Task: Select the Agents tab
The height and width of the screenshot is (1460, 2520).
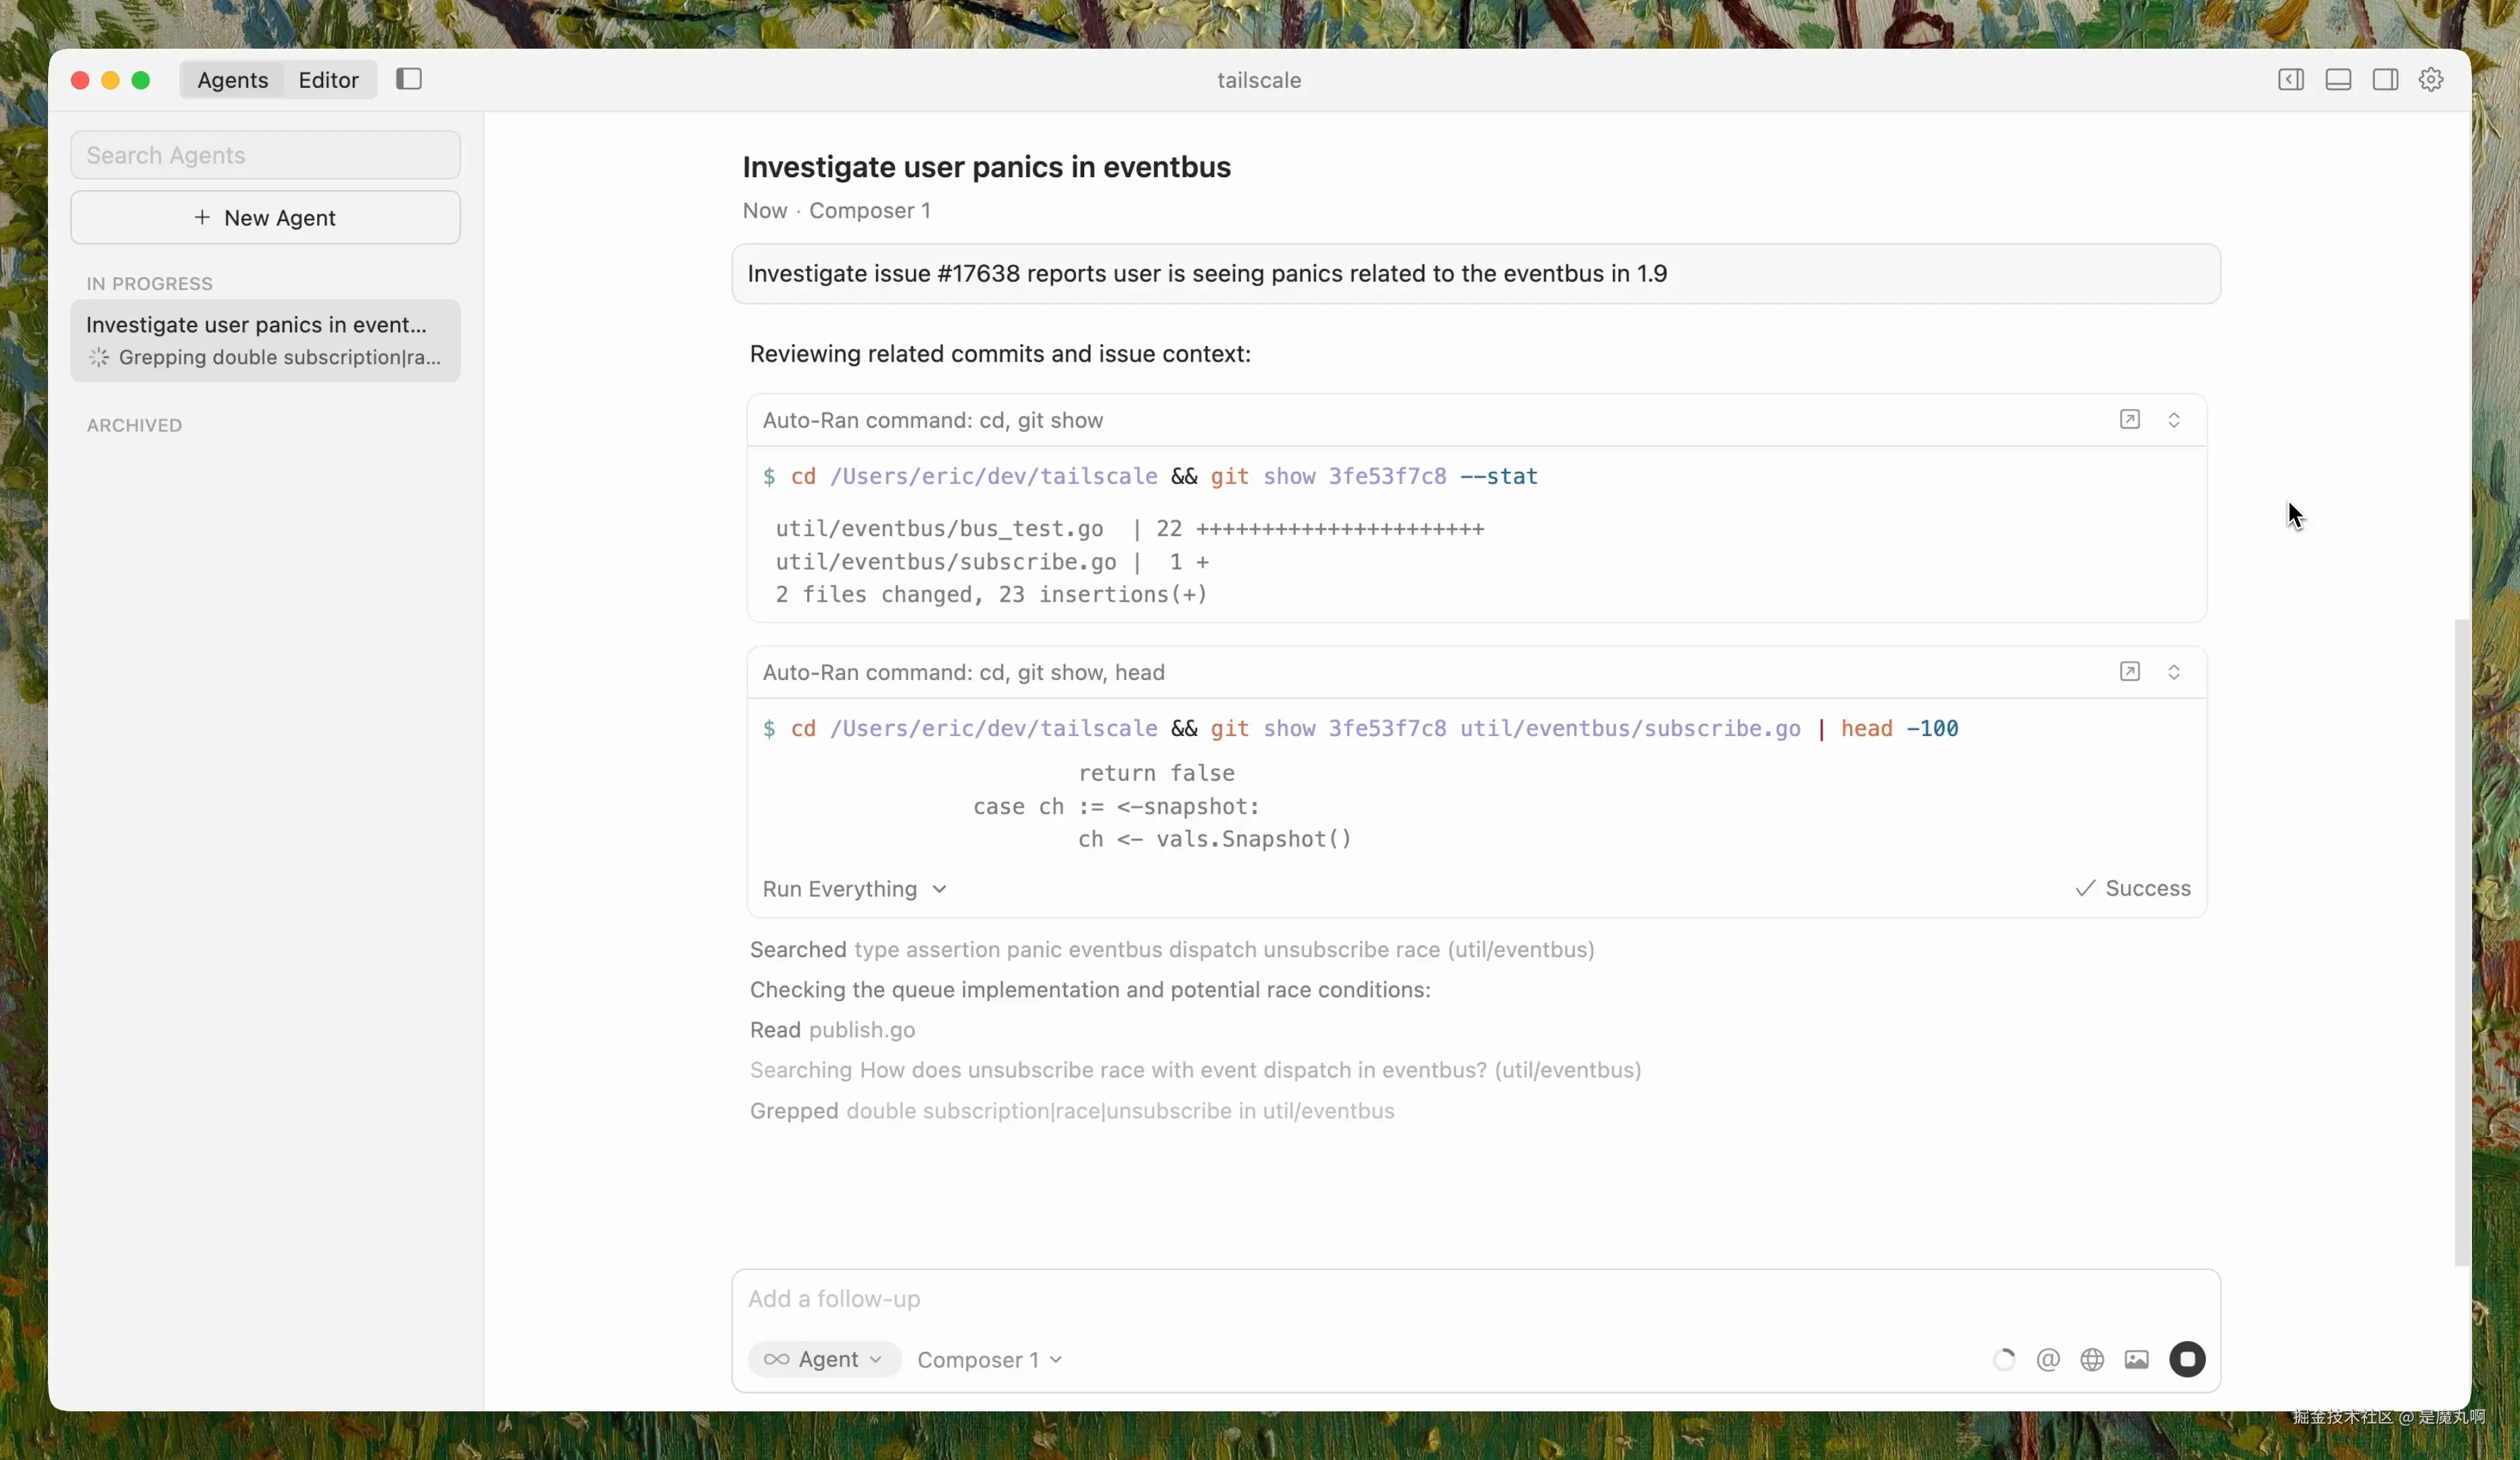Action: pyautogui.click(x=232, y=80)
